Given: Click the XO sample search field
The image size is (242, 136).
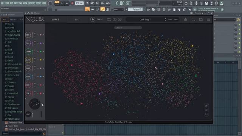Looking at the screenshot, I should (128, 28).
